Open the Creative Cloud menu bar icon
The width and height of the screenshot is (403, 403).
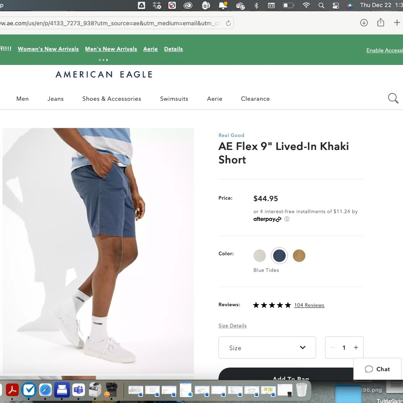coord(188,5)
